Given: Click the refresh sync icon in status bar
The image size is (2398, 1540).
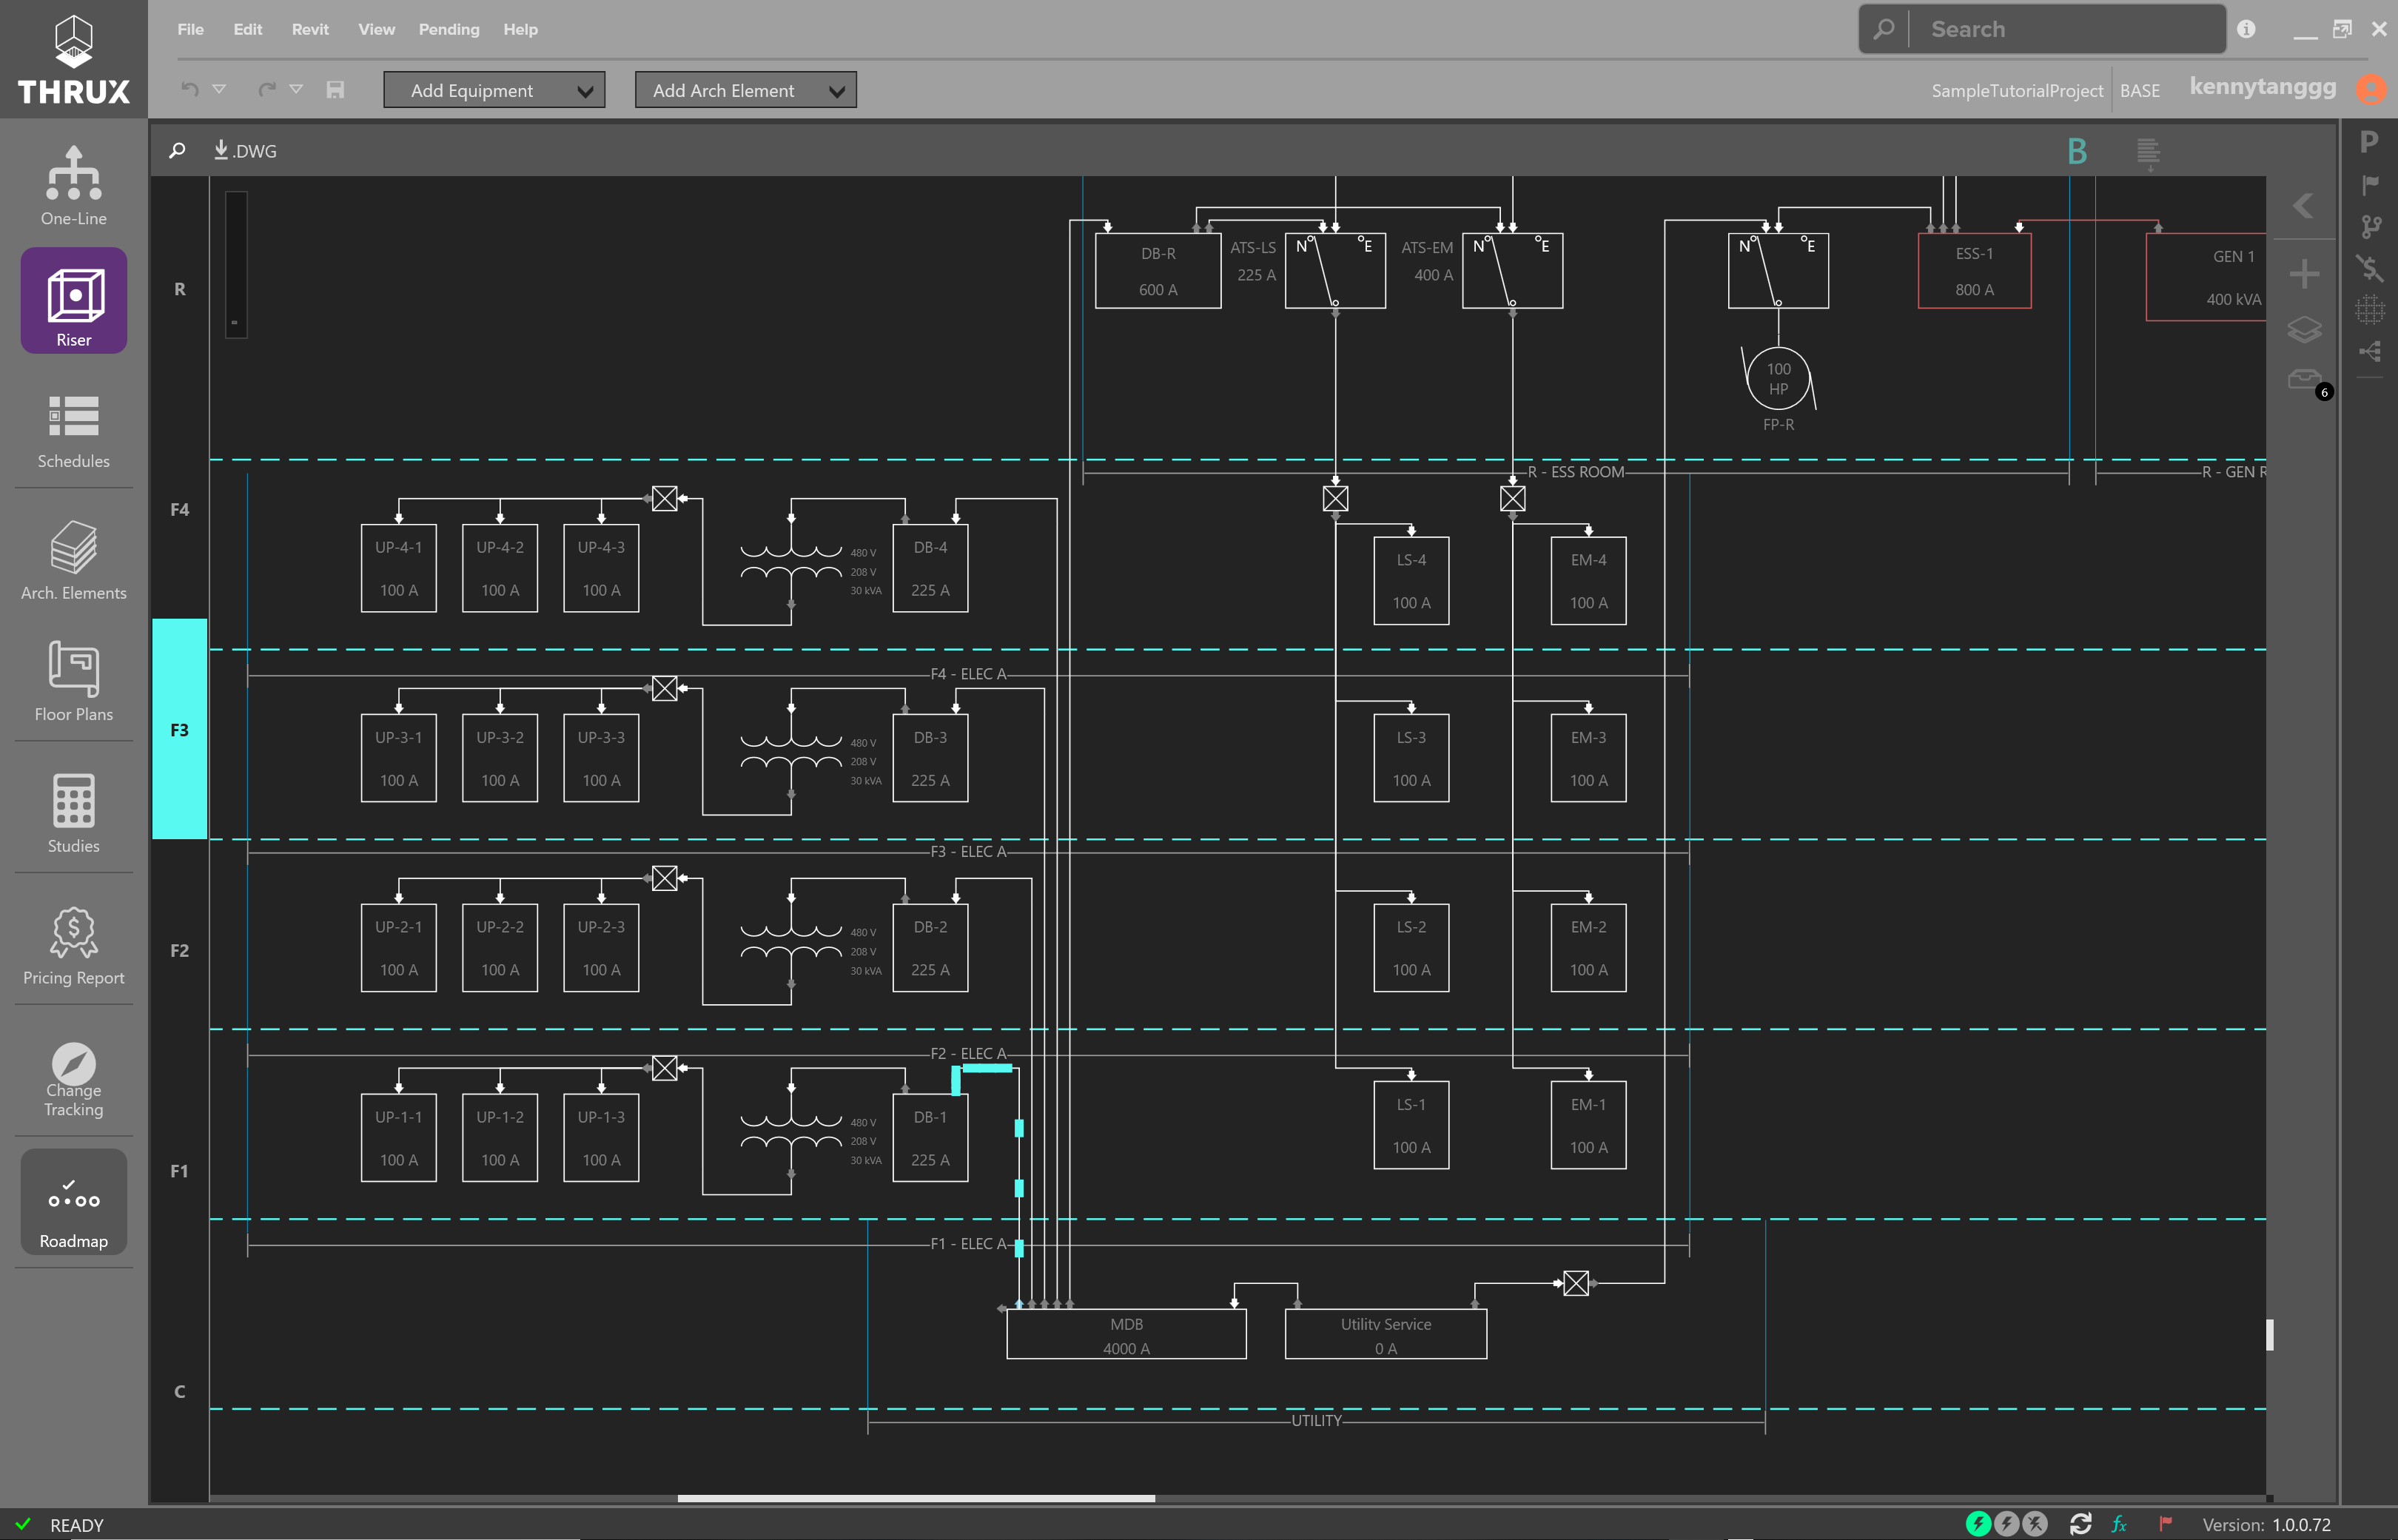Looking at the screenshot, I should [x=2080, y=1524].
